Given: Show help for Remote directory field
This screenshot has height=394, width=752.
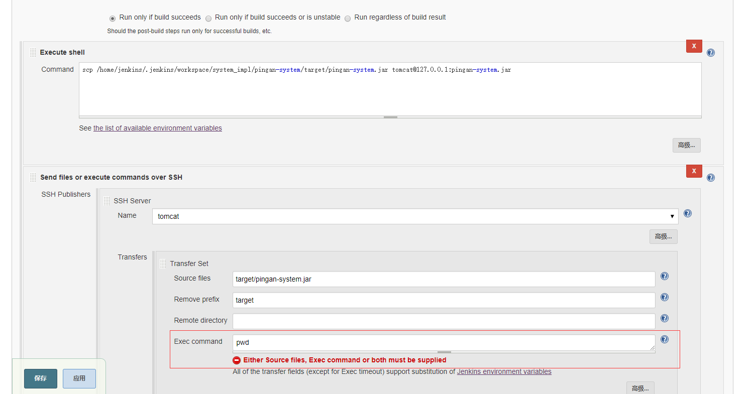Looking at the screenshot, I should pyautogui.click(x=664, y=318).
